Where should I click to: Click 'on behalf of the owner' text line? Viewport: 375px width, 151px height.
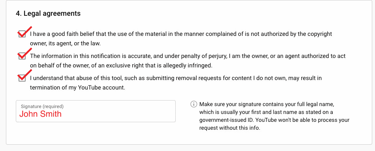[121, 65]
